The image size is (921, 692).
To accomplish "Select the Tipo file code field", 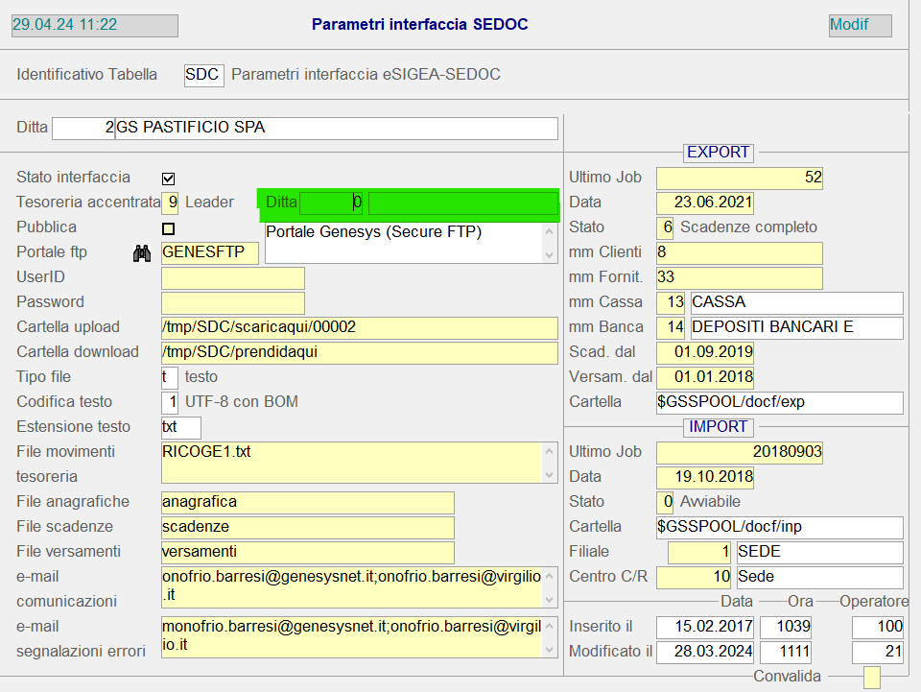I will pos(170,377).
